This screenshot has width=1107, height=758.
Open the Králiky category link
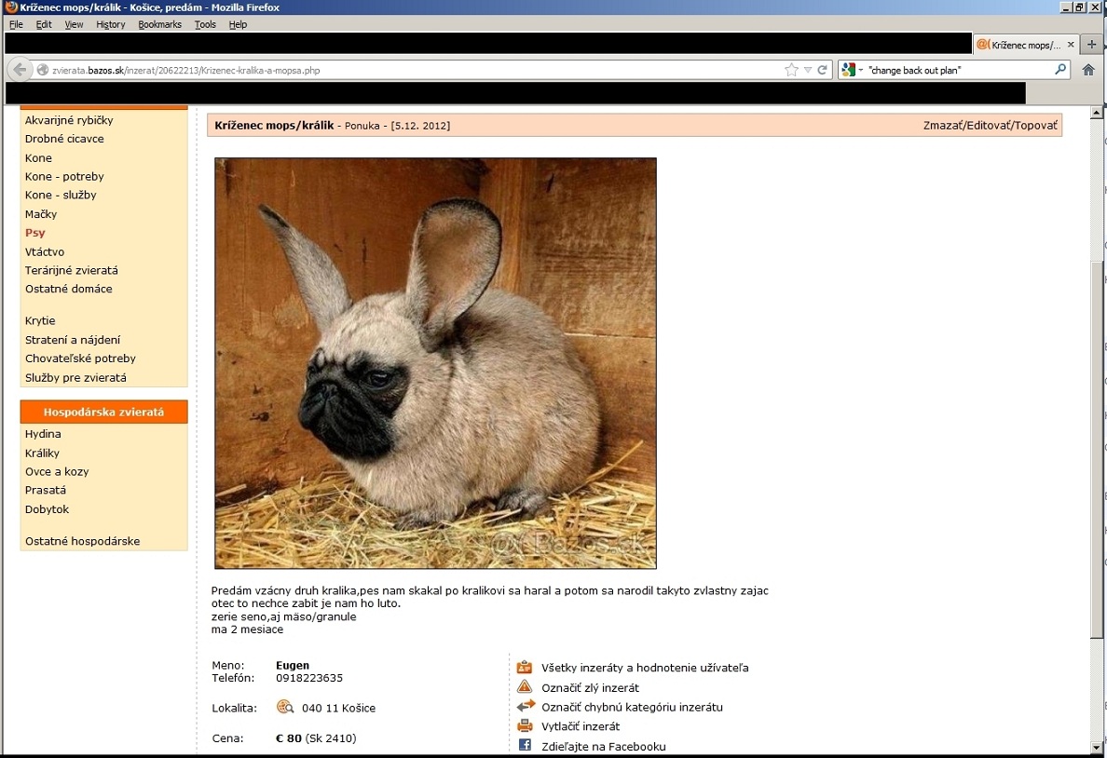(x=42, y=453)
